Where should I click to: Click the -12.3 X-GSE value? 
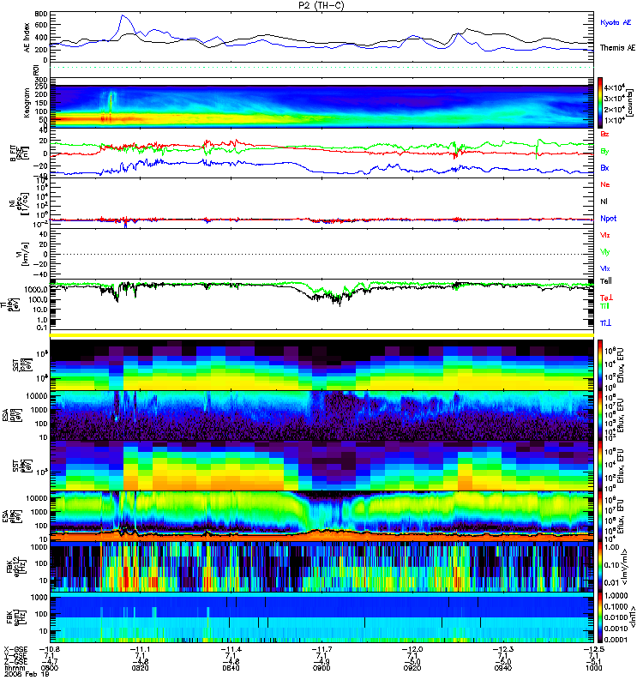tap(502, 649)
